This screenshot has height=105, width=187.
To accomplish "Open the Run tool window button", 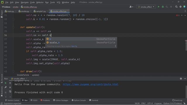I will [x=25, y=100].
